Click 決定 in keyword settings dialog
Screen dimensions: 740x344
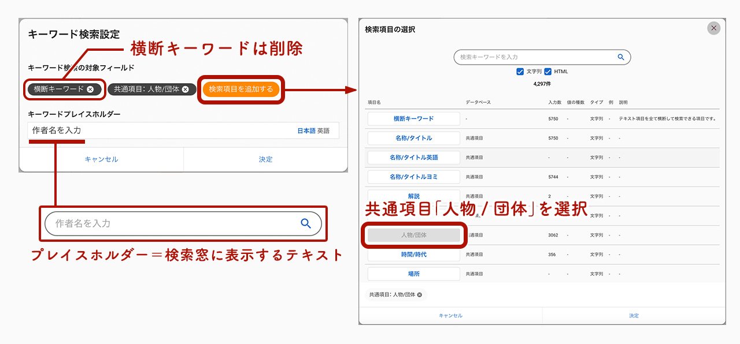pyautogui.click(x=265, y=159)
